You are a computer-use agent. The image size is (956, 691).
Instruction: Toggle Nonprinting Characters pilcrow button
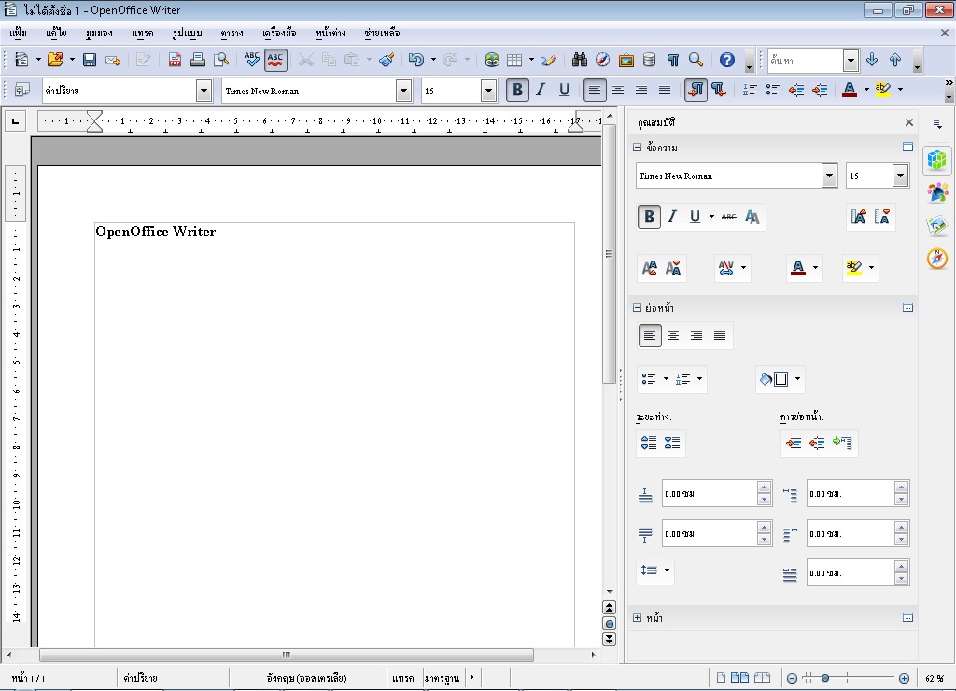(672, 60)
